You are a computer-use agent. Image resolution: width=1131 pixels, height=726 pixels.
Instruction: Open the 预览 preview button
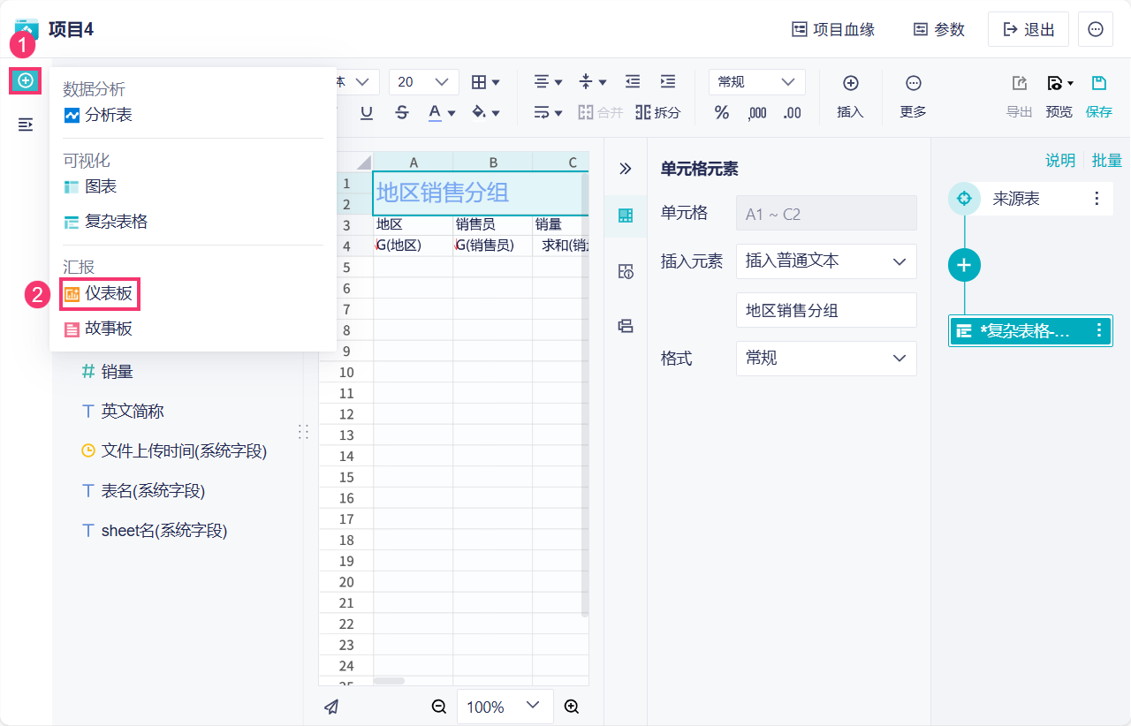click(1059, 96)
